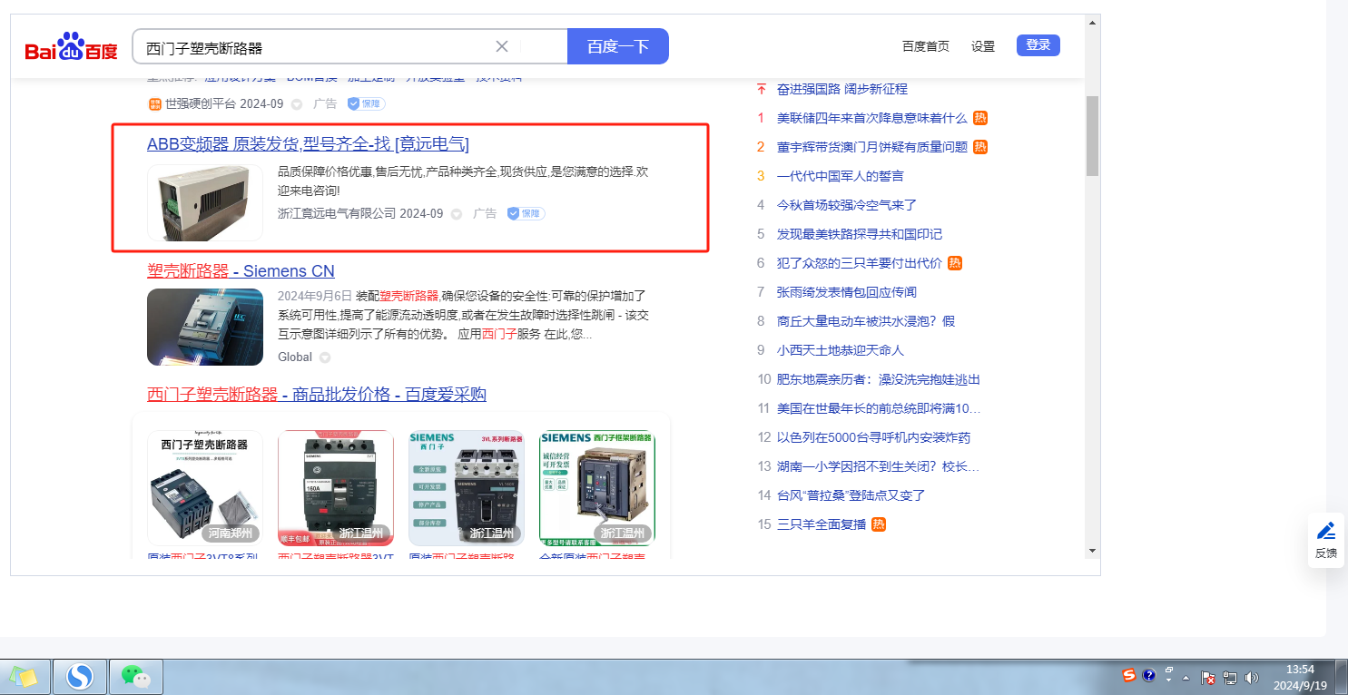Open hot topic 发现最美铁路探寻共和国印记
1348x695 pixels.
tap(860, 234)
